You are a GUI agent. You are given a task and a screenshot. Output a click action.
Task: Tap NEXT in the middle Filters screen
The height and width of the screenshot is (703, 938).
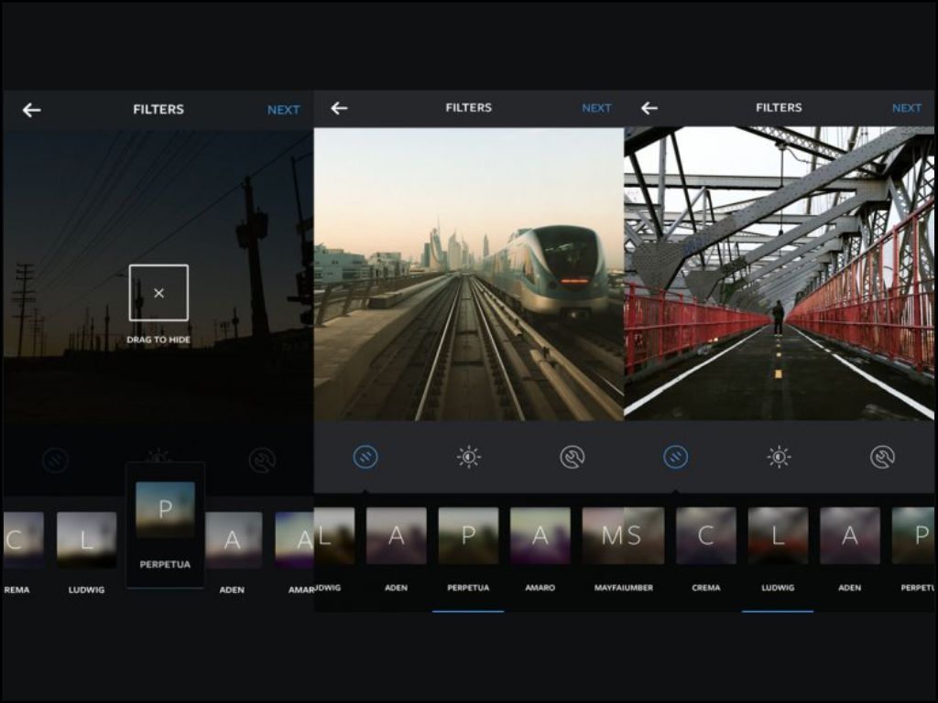tap(596, 108)
